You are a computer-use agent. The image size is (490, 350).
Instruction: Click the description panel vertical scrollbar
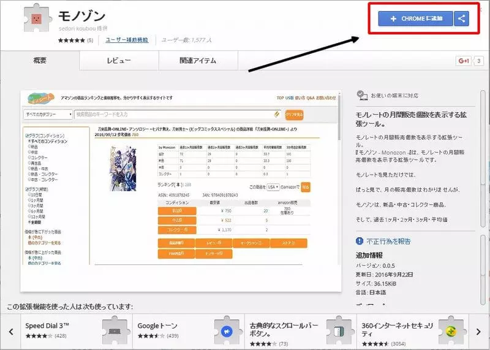click(483, 159)
